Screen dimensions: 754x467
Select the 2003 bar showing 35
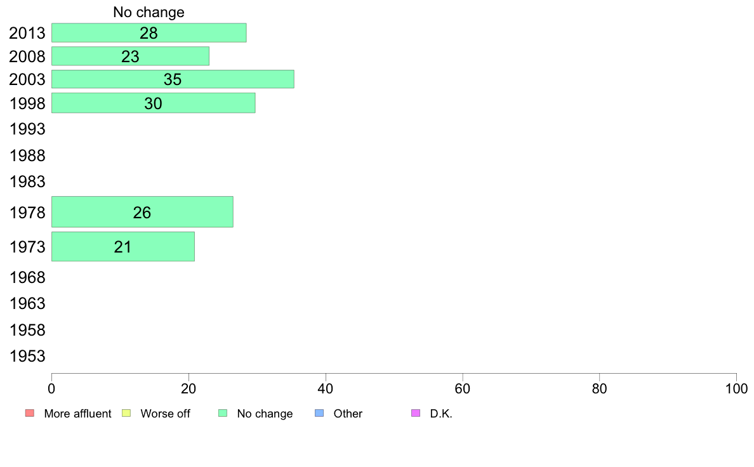tap(173, 79)
